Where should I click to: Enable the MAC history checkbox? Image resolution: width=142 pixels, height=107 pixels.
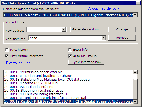7,50
